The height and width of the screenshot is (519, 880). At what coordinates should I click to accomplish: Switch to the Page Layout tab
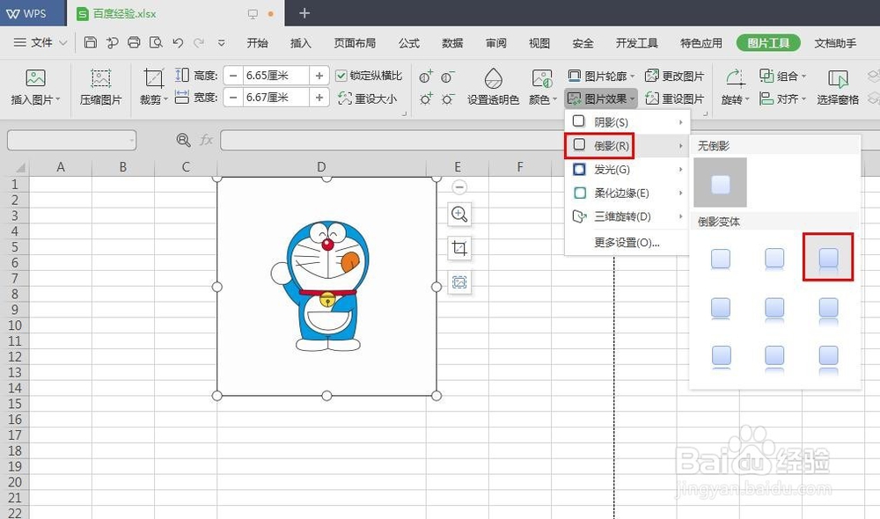355,42
